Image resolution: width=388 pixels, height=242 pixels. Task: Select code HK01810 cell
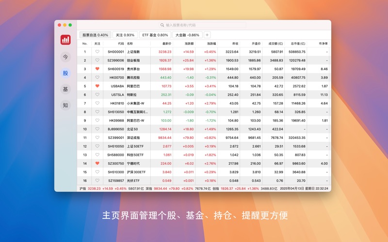click(117, 103)
